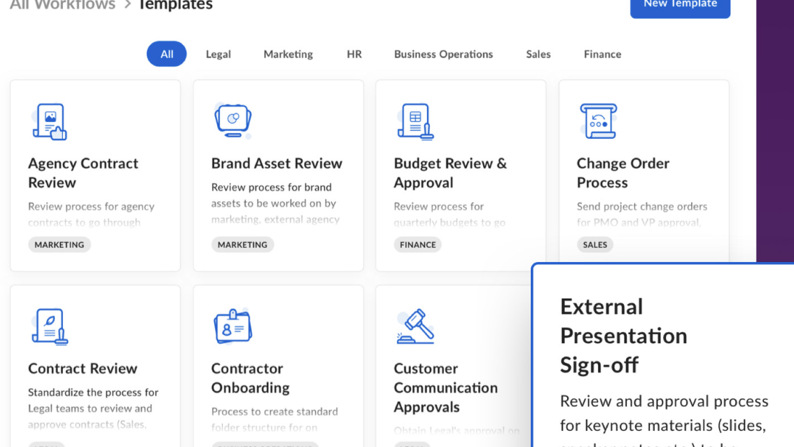Select the All filter tab

point(167,54)
